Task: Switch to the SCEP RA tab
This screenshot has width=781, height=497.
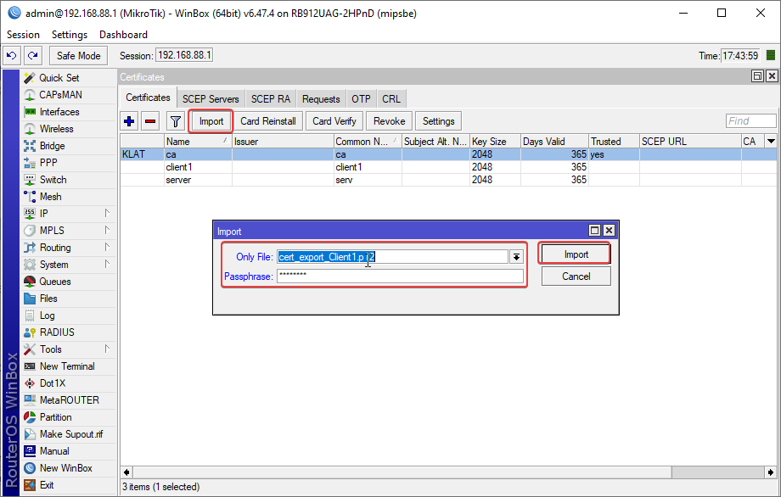Action: (271, 98)
